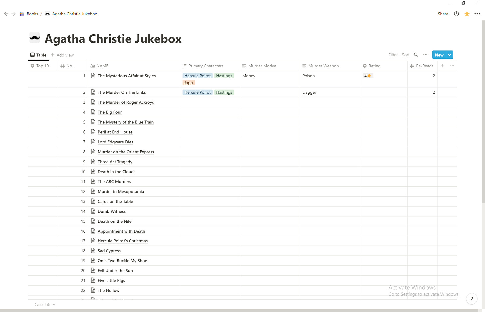Click Hastings tag in Murder On The Links row
485x312 pixels.
coord(224,92)
